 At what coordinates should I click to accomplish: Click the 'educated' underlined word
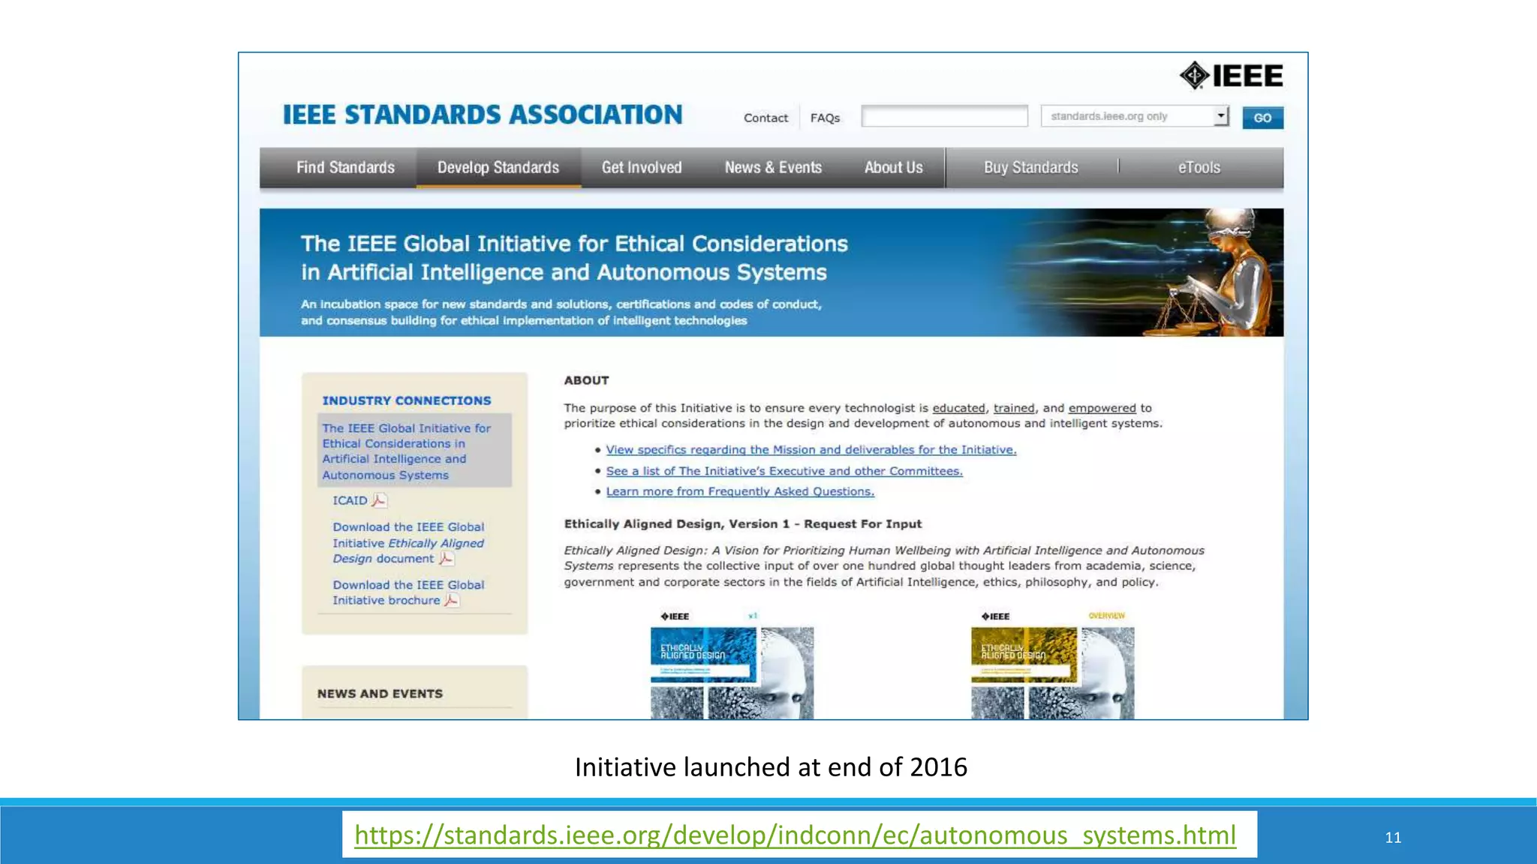click(x=958, y=408)
